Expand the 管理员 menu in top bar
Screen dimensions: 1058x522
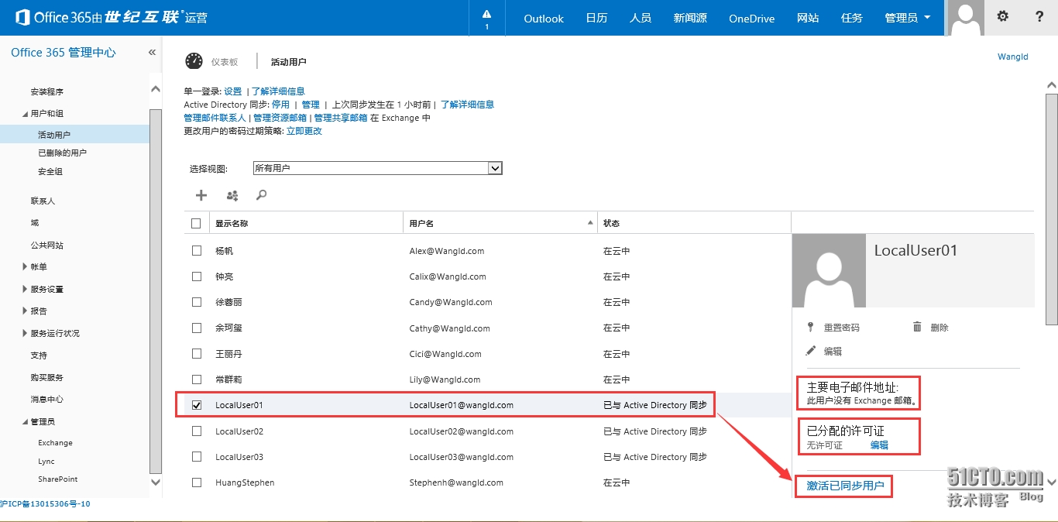pyautogui.click(x=907, y=18)
